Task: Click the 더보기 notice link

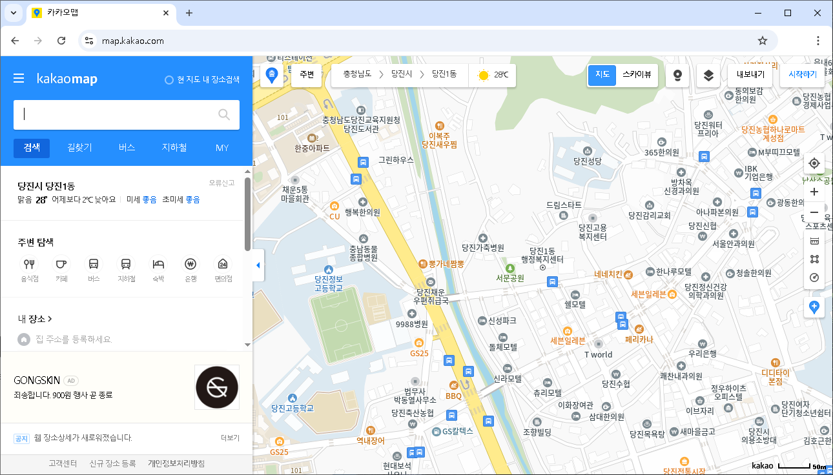Action: (230, 438)
